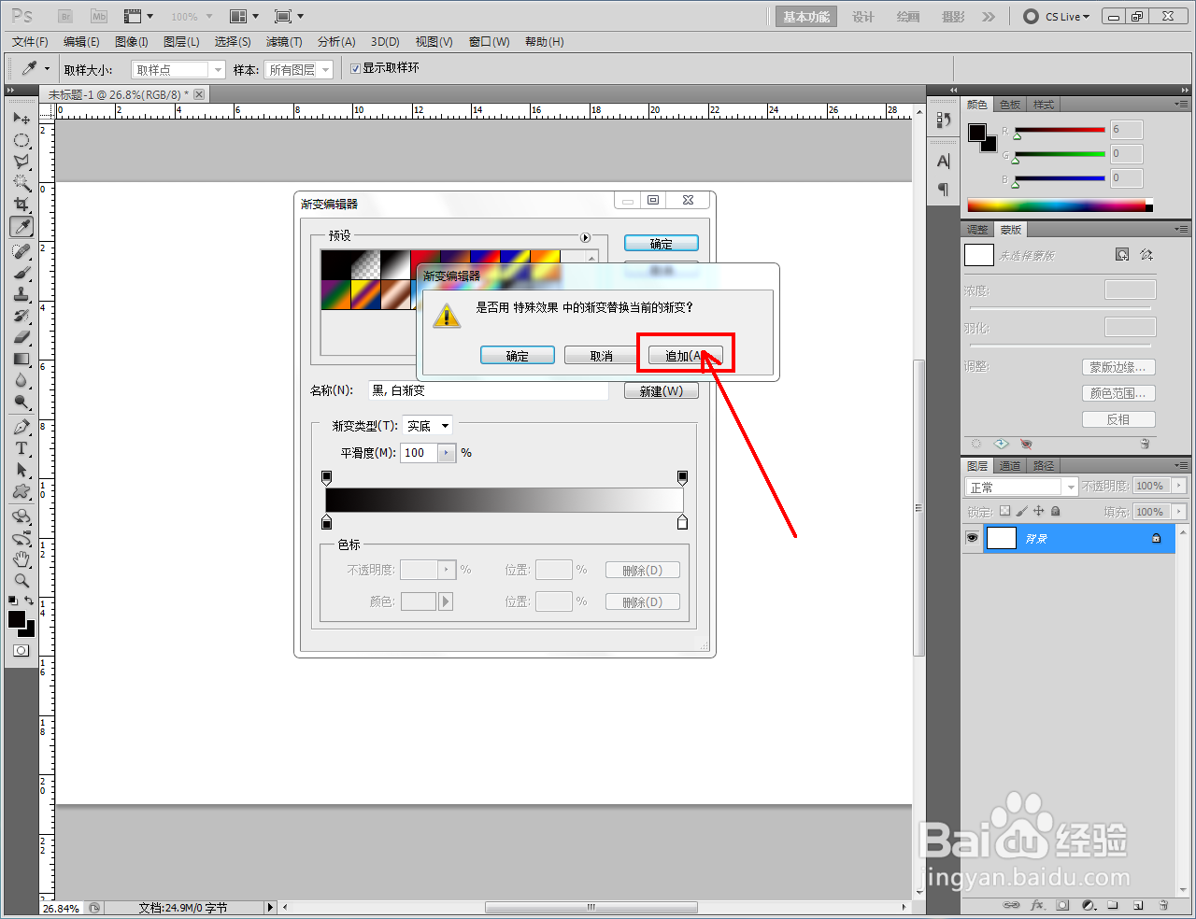Open the 平滑度 slider arrow
This screenshot has height=919, width=1196.
click(x=447, y=453)
